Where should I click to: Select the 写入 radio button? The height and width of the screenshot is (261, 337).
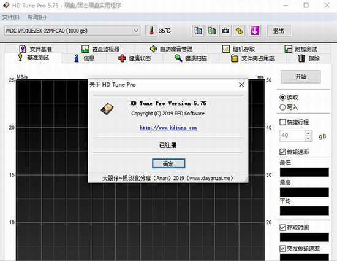[282, 107]
